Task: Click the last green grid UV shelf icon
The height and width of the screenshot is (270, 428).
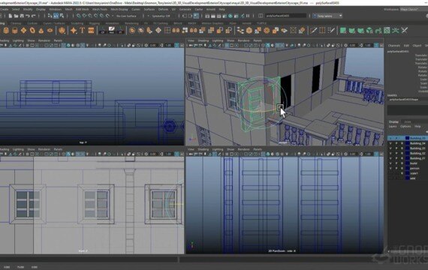Action: click(x=387, y=31)
